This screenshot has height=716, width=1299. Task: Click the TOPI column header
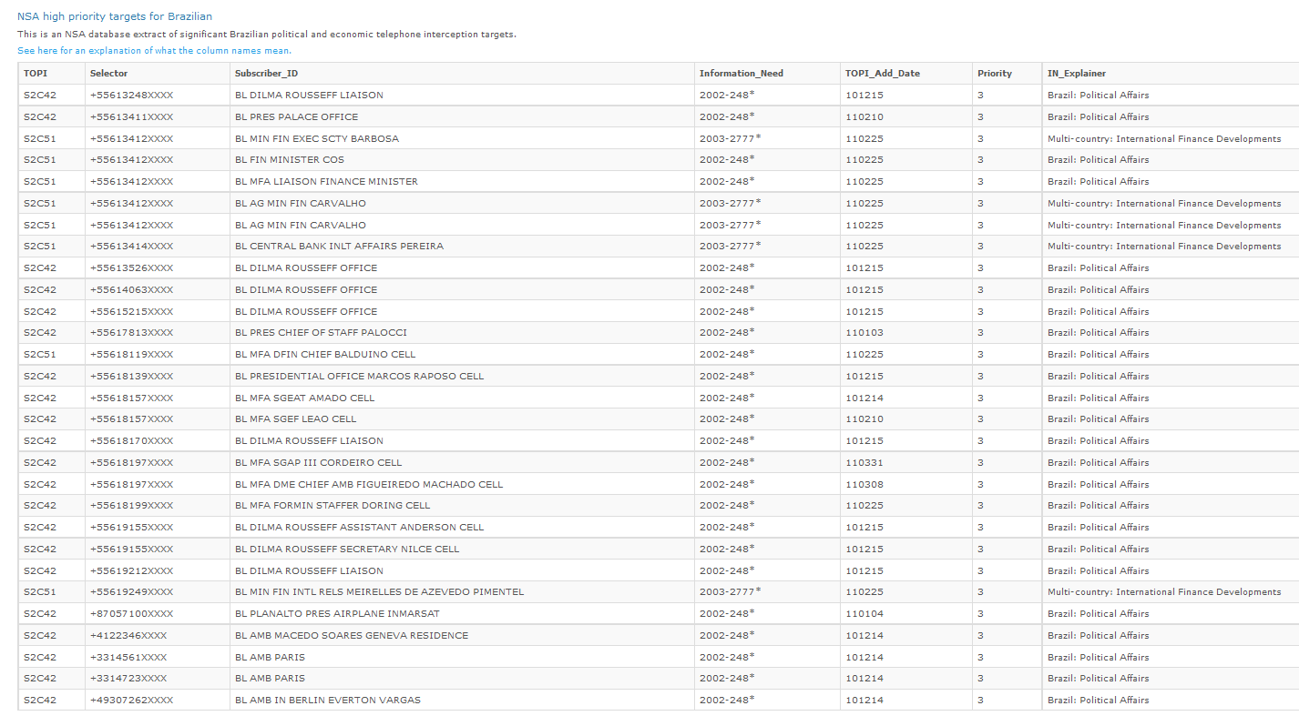[x=51, y=74]
